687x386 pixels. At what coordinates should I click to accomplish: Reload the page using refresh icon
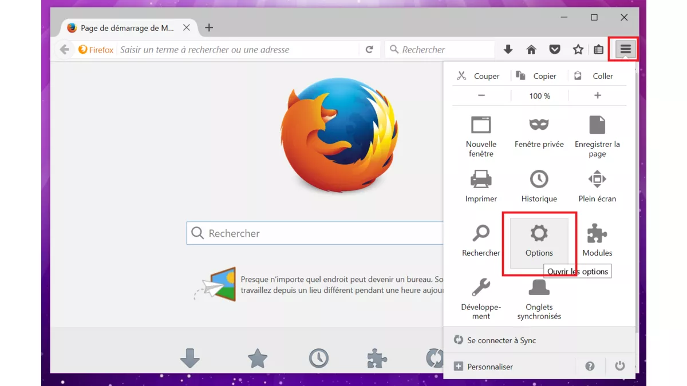click(369, 50)
